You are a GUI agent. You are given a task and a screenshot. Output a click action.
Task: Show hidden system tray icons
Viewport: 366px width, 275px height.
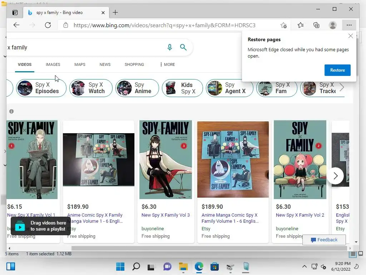click(305, 266)
